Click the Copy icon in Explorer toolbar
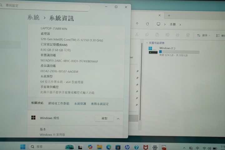Viewport: 225px width, 150px height. pos(147,35)
